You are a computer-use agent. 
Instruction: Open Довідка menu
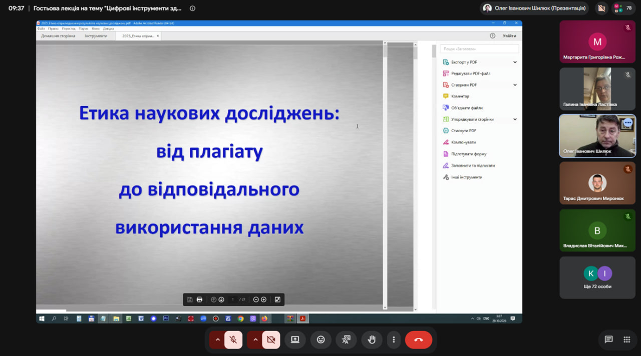coord(108,28)
